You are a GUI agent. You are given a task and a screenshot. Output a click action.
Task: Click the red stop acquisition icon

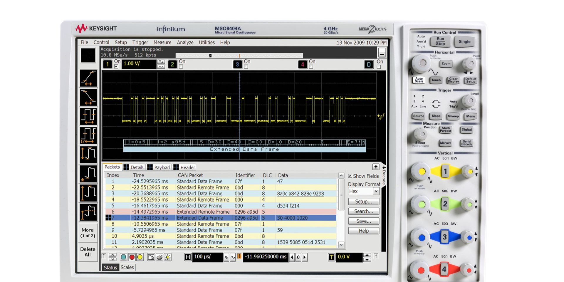pyautogui.click(x=132, y=257)
